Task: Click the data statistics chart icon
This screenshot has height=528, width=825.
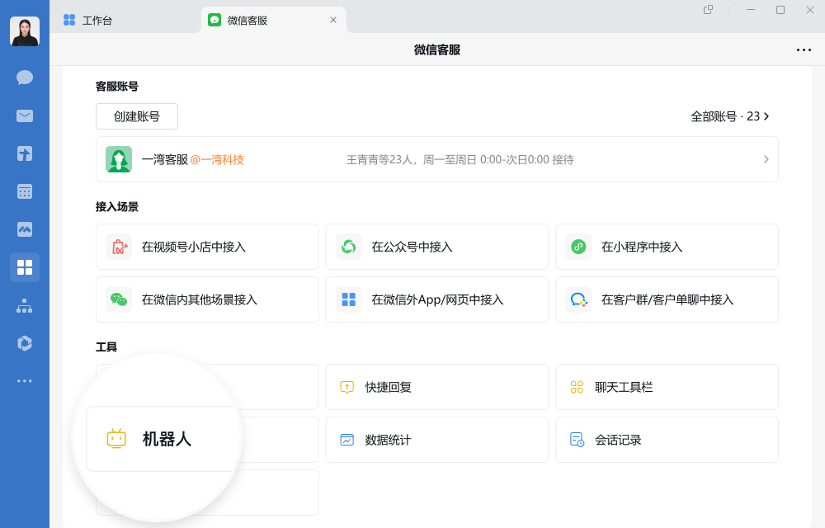Action: coord(346,440)
